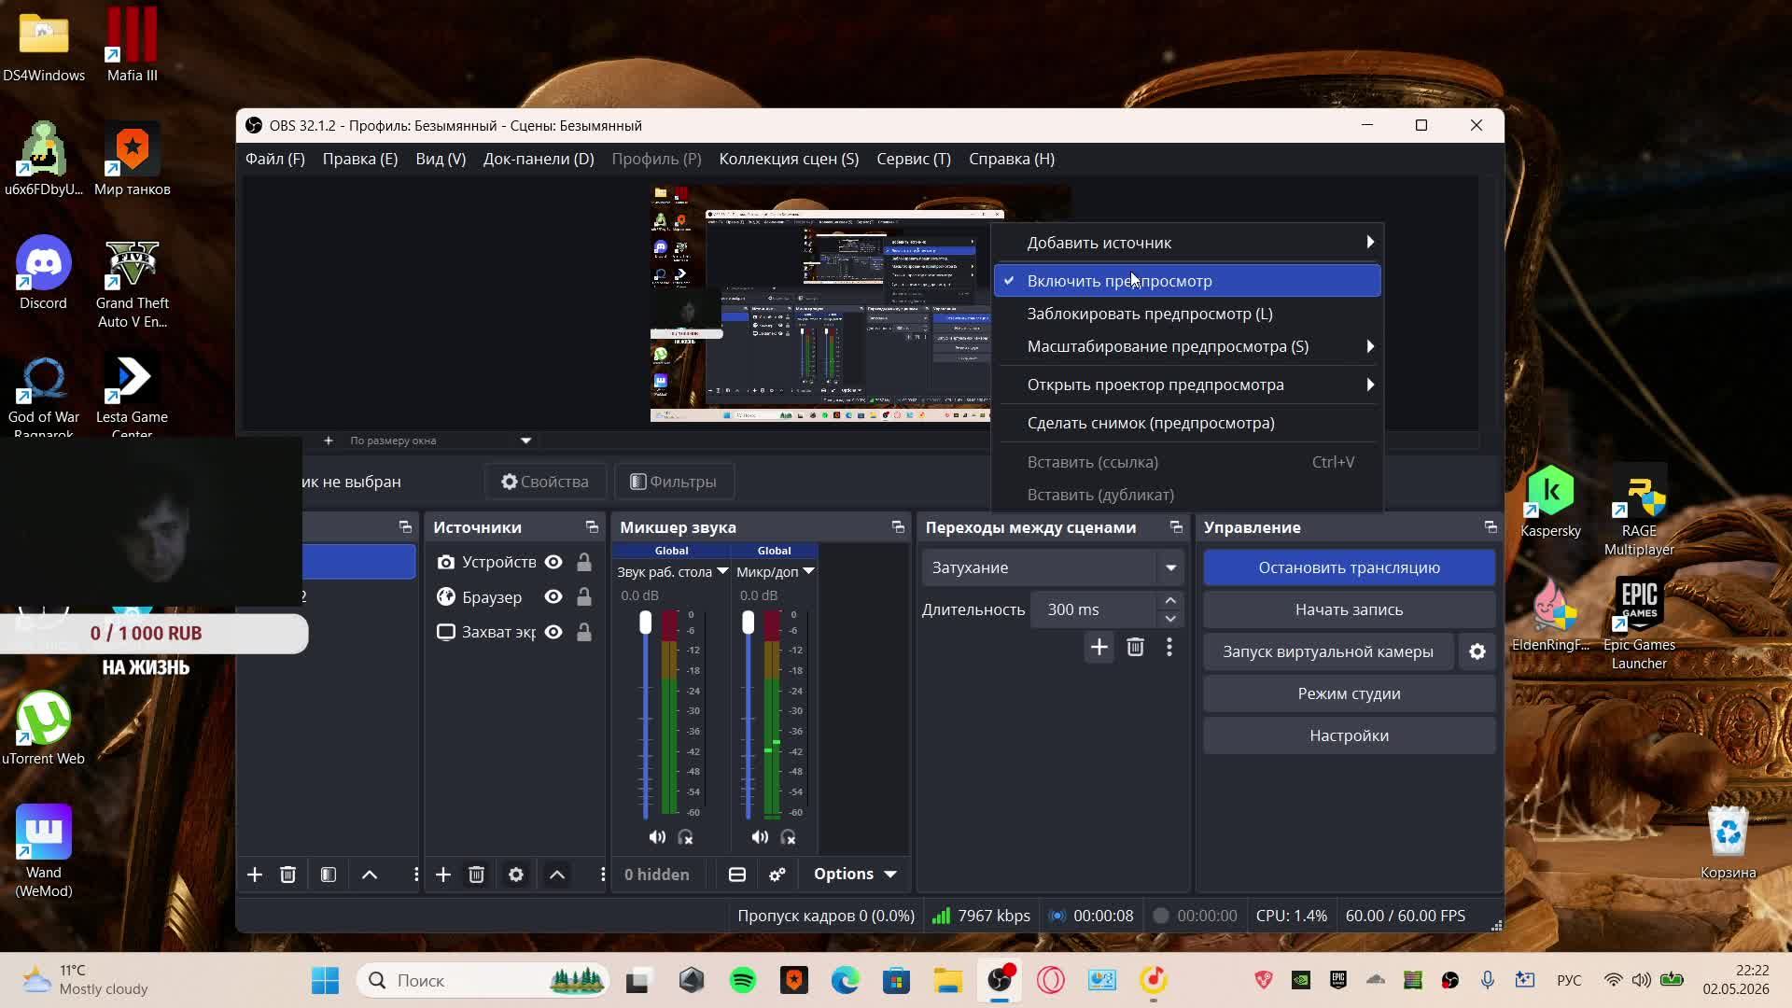Open the Сервис (T) menu
This screenshot has width=1792, height=1008.
point(914,159)
